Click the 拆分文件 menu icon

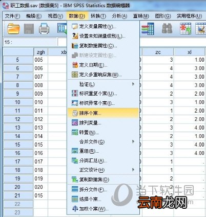point(75,189)
